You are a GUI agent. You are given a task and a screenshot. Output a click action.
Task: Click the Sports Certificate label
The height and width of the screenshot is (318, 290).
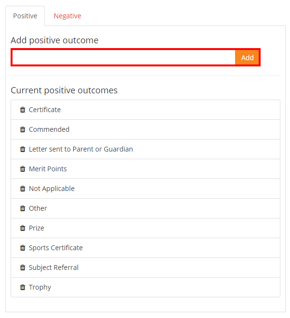(56, 248)
